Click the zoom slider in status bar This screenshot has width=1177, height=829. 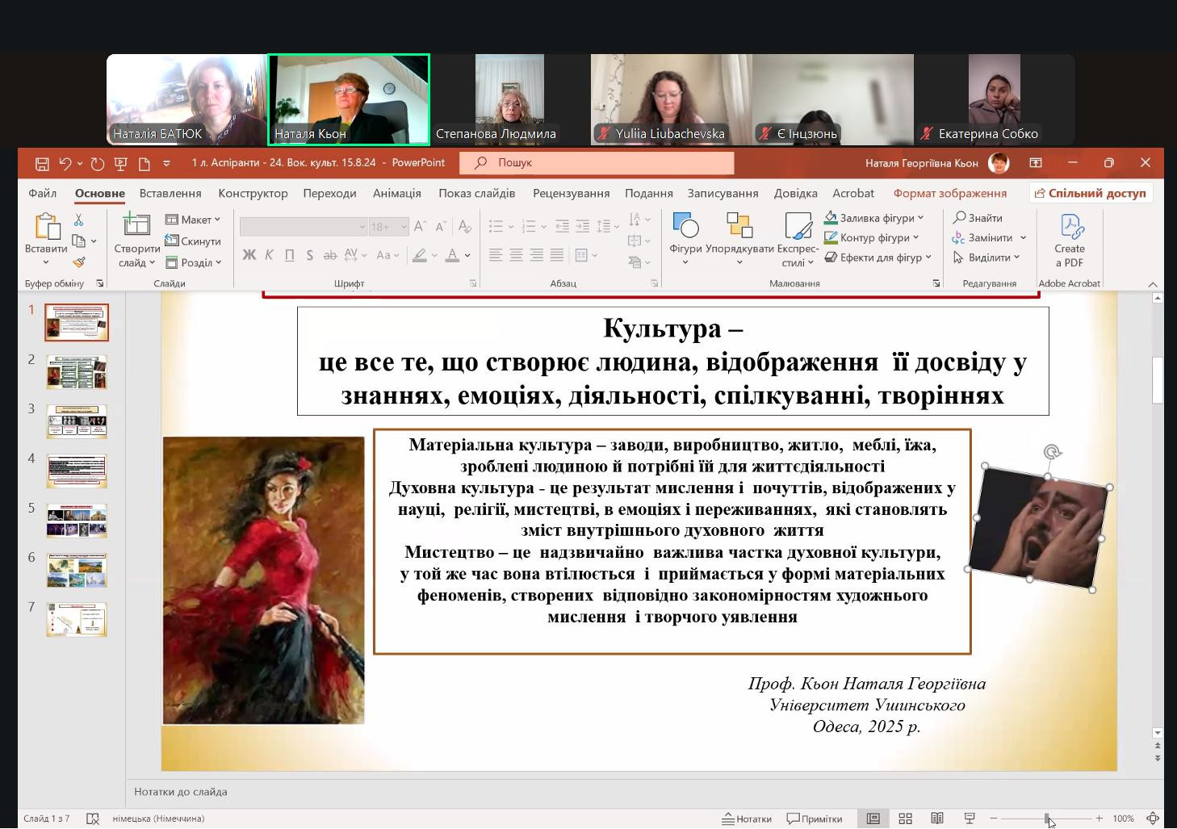[1047, 819]
